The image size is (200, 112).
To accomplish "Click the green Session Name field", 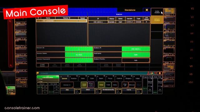I will (x=79, y=55).
